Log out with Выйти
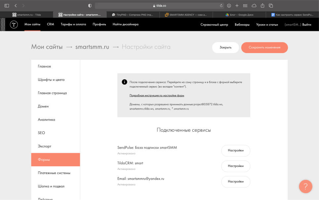 [306, 25]
